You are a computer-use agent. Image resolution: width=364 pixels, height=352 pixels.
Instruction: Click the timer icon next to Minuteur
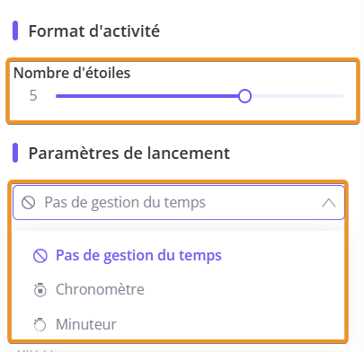click(40, 325)
